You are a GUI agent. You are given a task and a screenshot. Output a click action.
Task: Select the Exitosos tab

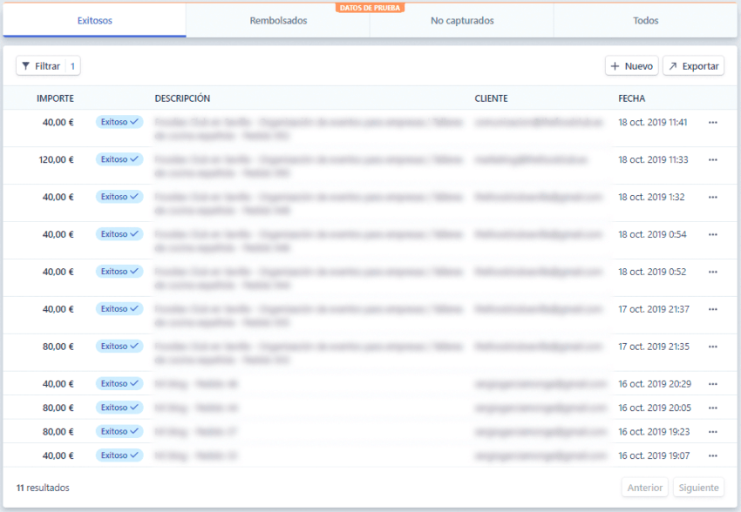94,21
